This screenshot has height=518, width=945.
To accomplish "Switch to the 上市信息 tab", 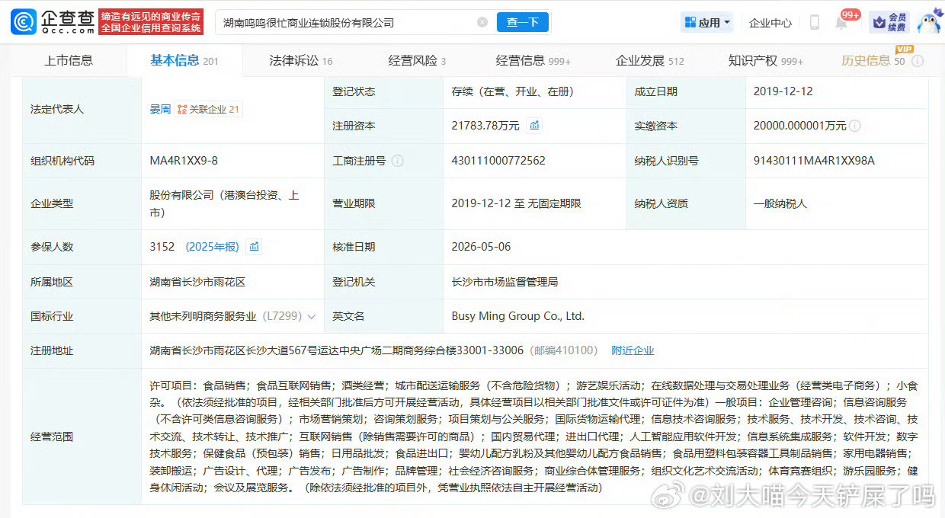I will coord(69,61).
